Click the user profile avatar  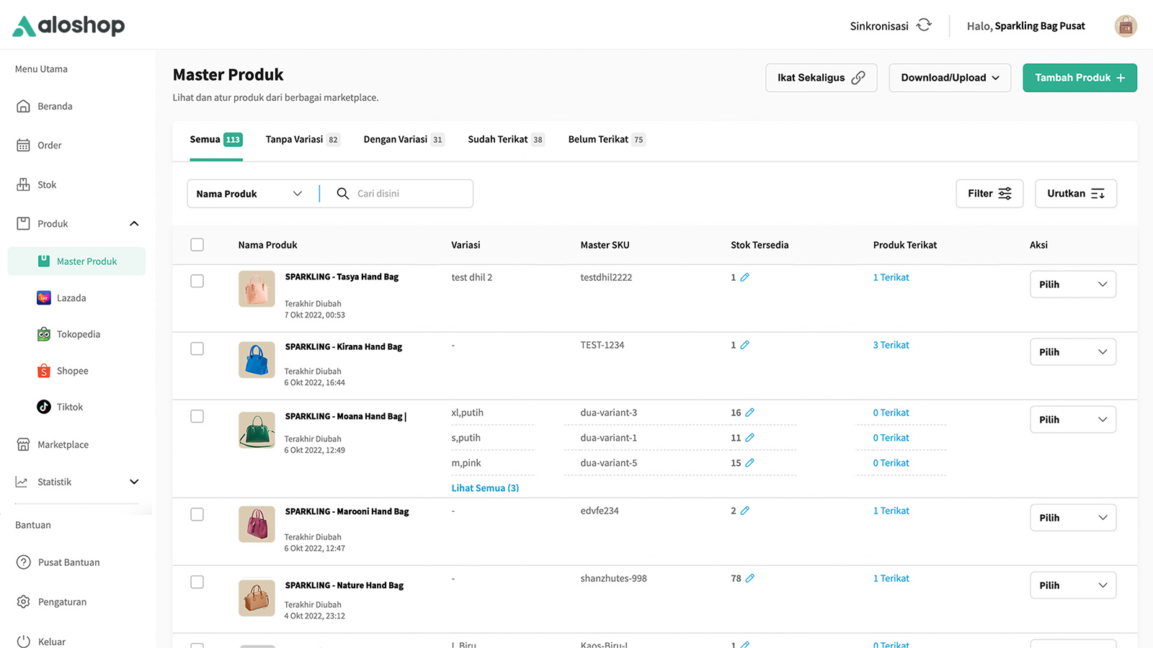(1125, 26)
